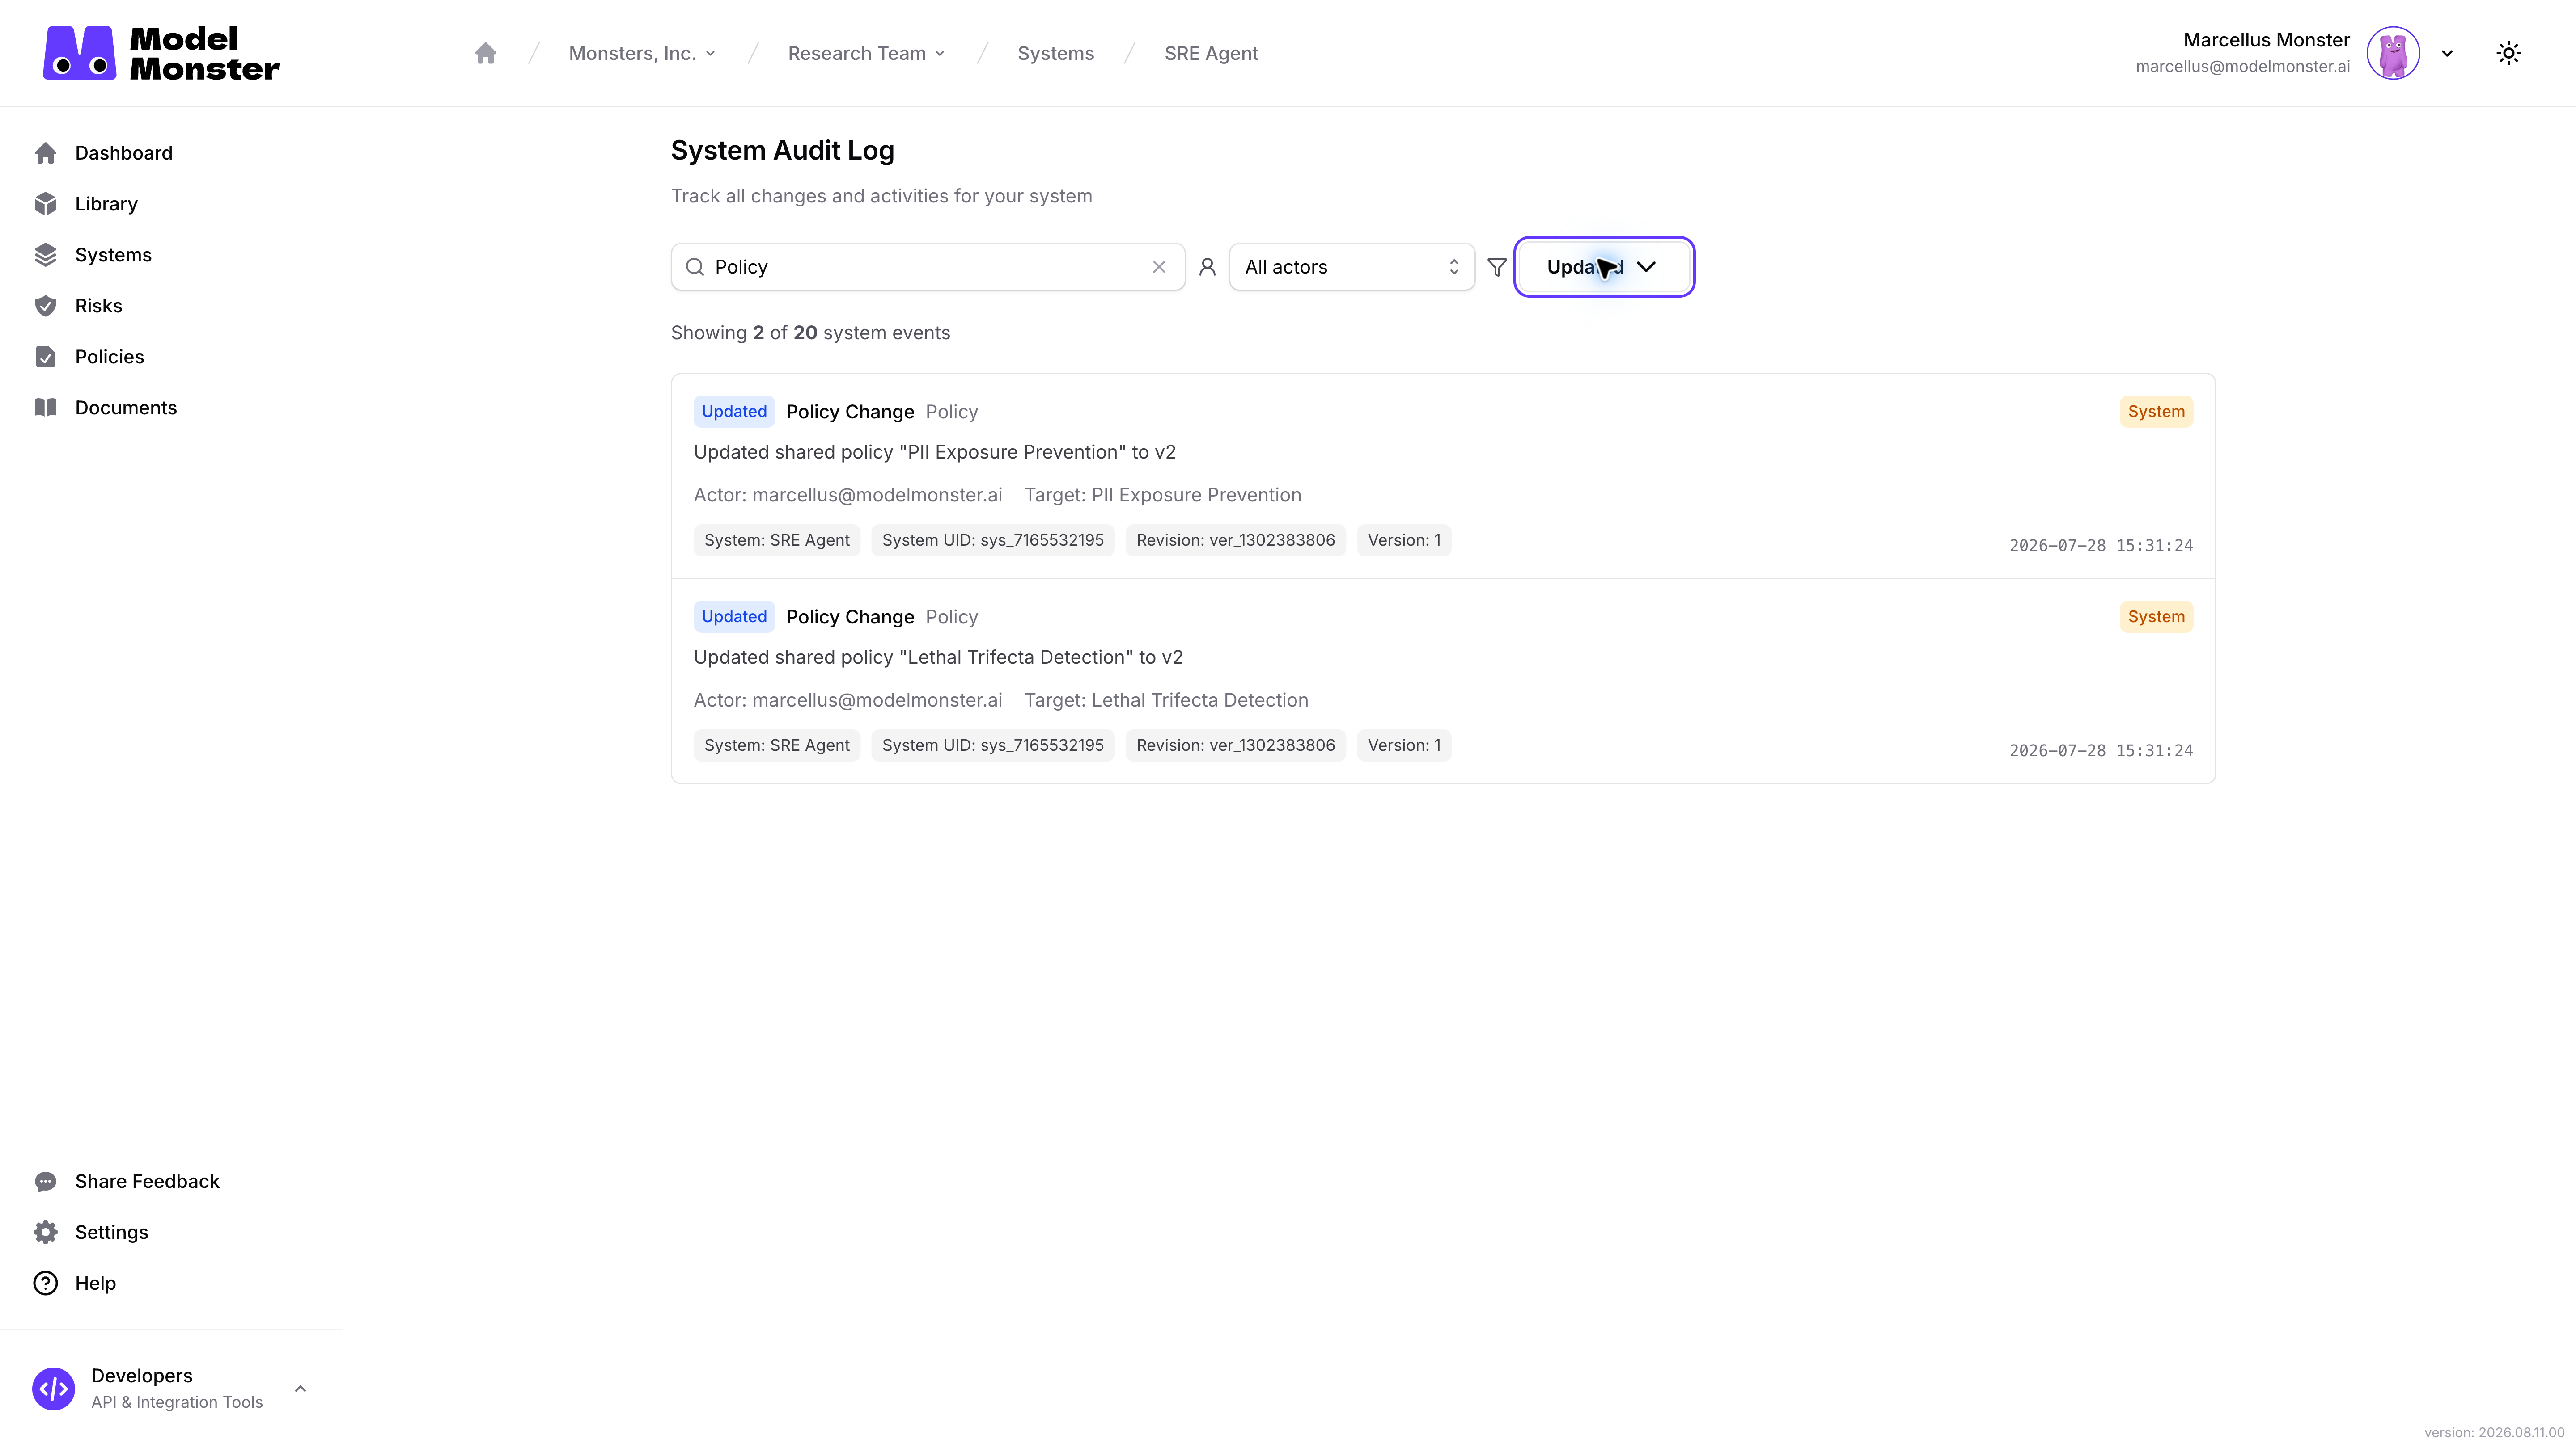Select 'Updated shared policy "PII Exposure Prevention" to v2'

coord(935,452)
